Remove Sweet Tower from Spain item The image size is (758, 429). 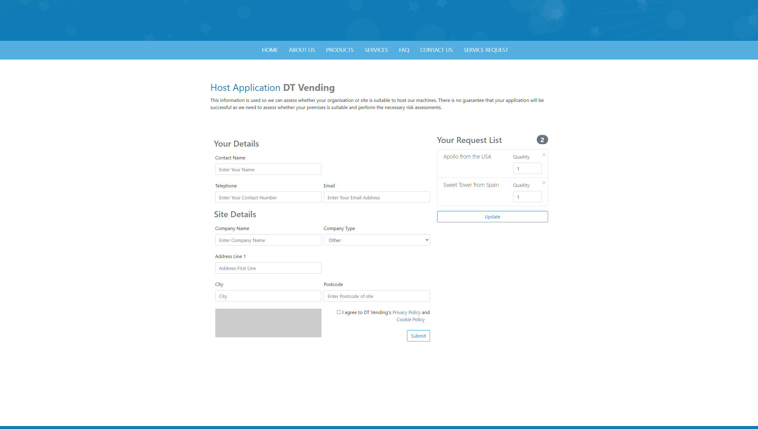point(544,183)
